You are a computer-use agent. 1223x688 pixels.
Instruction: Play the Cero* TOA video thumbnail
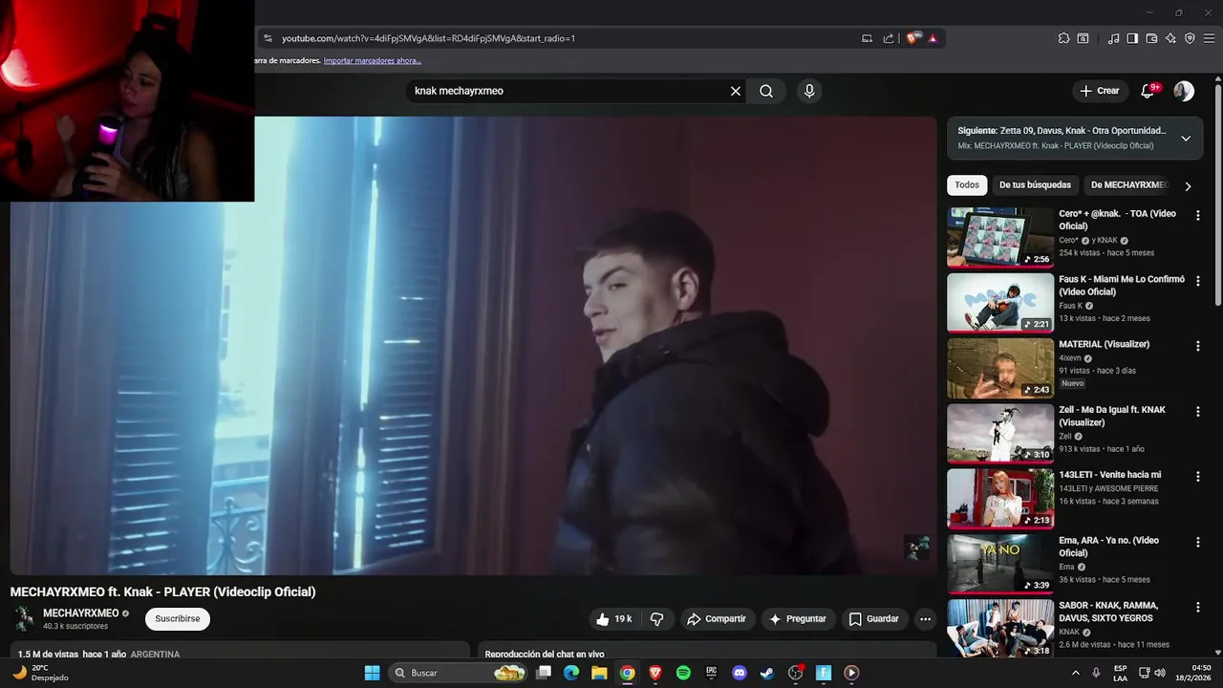click(1000, 237)
